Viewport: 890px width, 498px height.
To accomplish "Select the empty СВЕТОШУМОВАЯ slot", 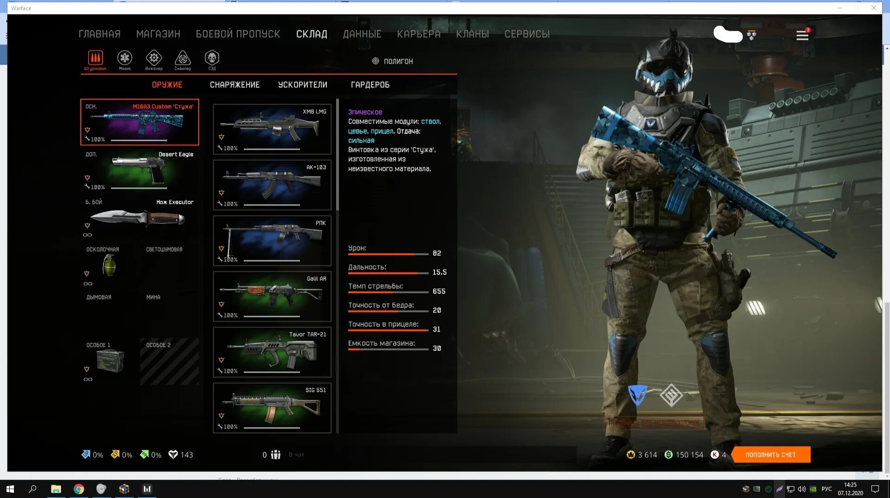I will (x=169, y=266).
